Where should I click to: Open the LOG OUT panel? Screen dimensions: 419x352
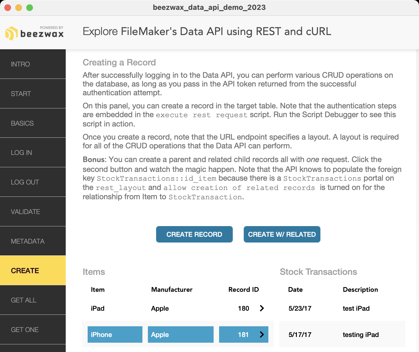(33, 182)
